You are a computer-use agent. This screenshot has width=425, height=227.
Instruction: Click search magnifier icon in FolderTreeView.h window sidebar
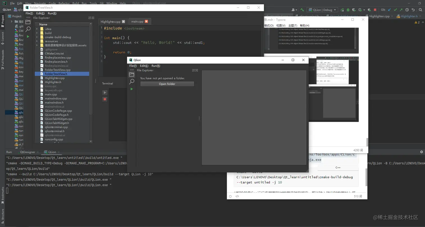pyautogui.click(x=28, y=29)
